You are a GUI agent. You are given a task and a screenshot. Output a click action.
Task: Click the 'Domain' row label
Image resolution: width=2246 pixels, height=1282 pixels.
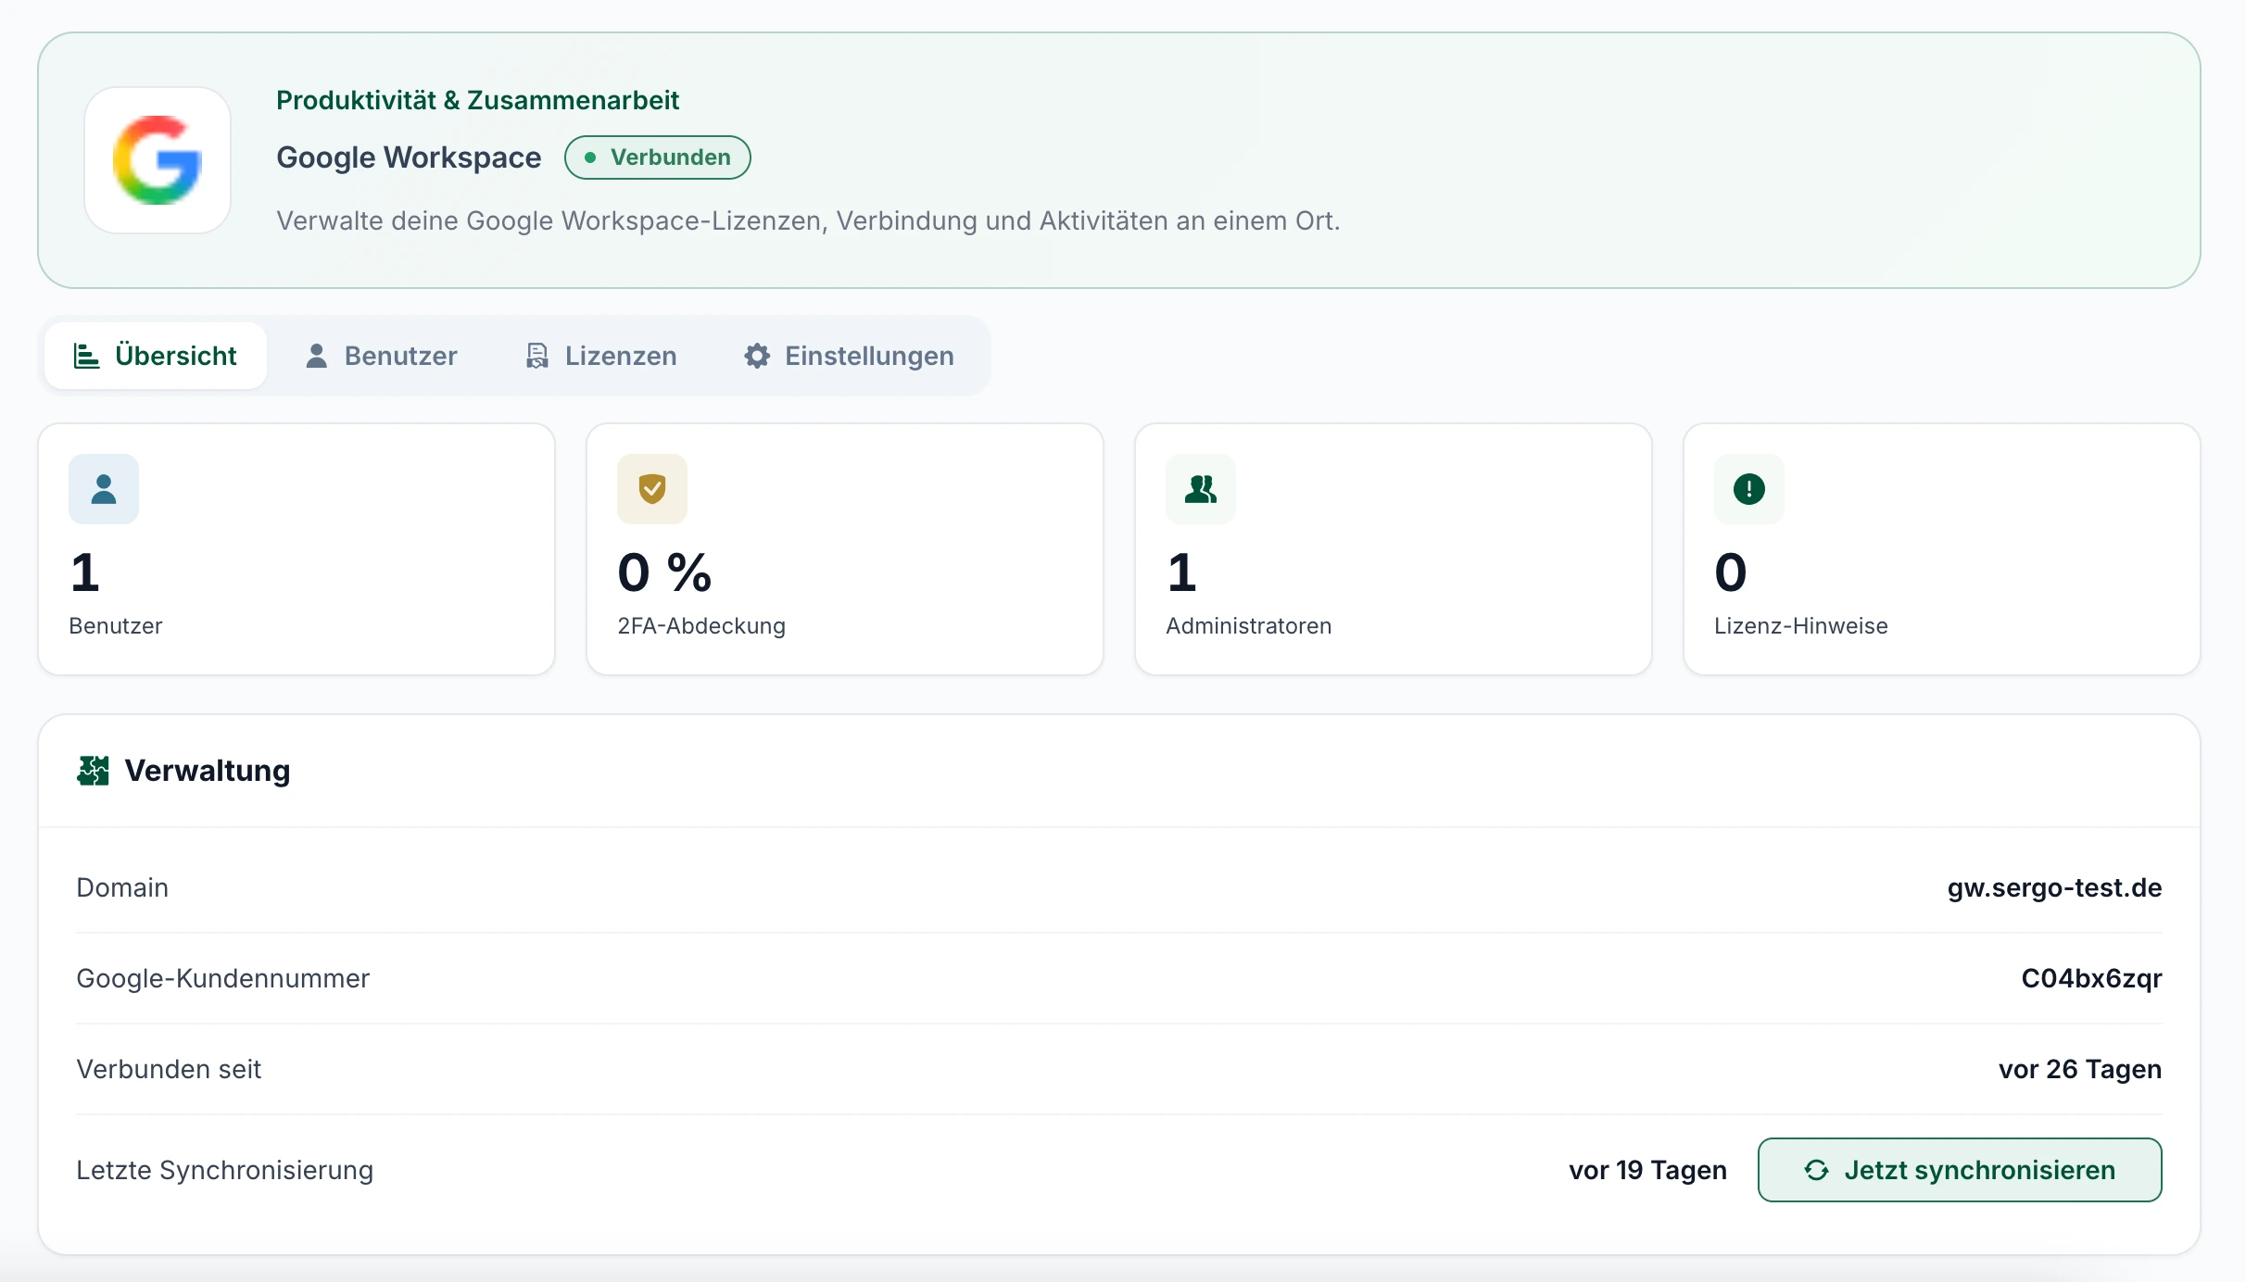point(122,887)
